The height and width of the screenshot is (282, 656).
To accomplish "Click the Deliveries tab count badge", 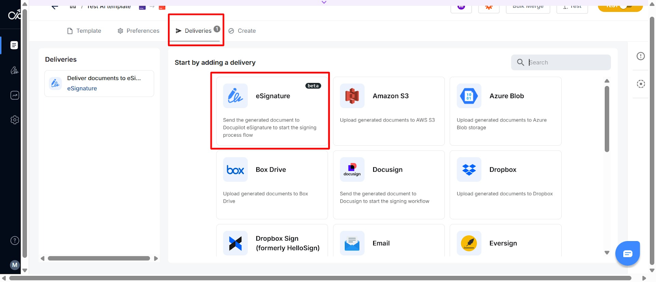I will pos(217,29).
